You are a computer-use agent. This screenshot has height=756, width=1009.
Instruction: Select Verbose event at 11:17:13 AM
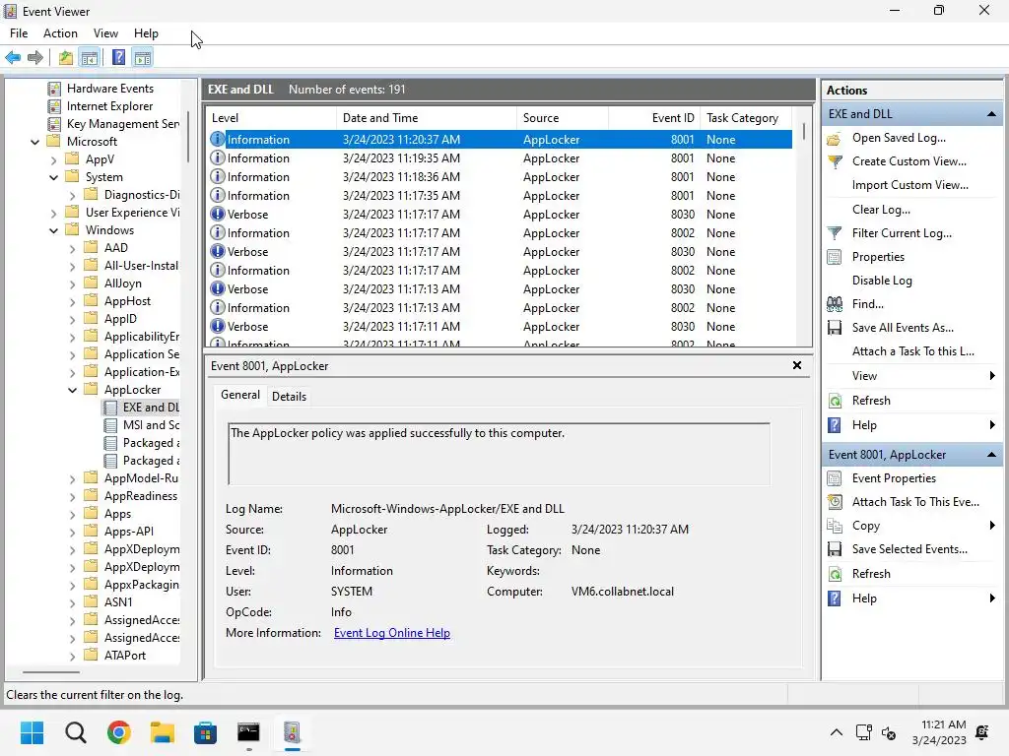pos(500,289)
